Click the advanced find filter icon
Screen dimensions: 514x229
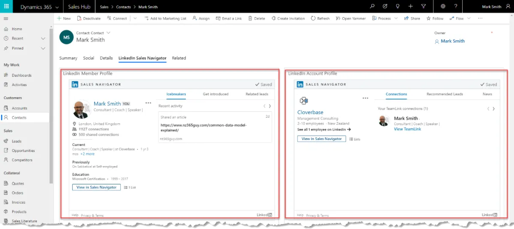point(423,6)
